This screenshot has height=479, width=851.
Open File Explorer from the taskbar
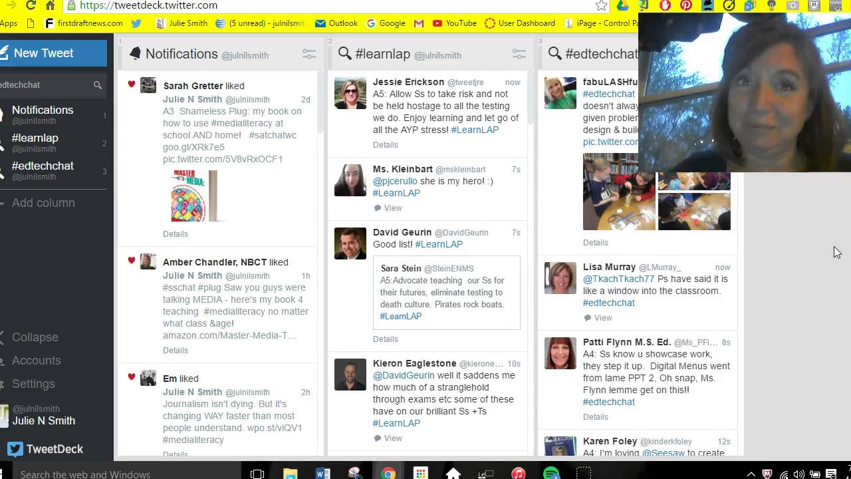click(291, 474)
